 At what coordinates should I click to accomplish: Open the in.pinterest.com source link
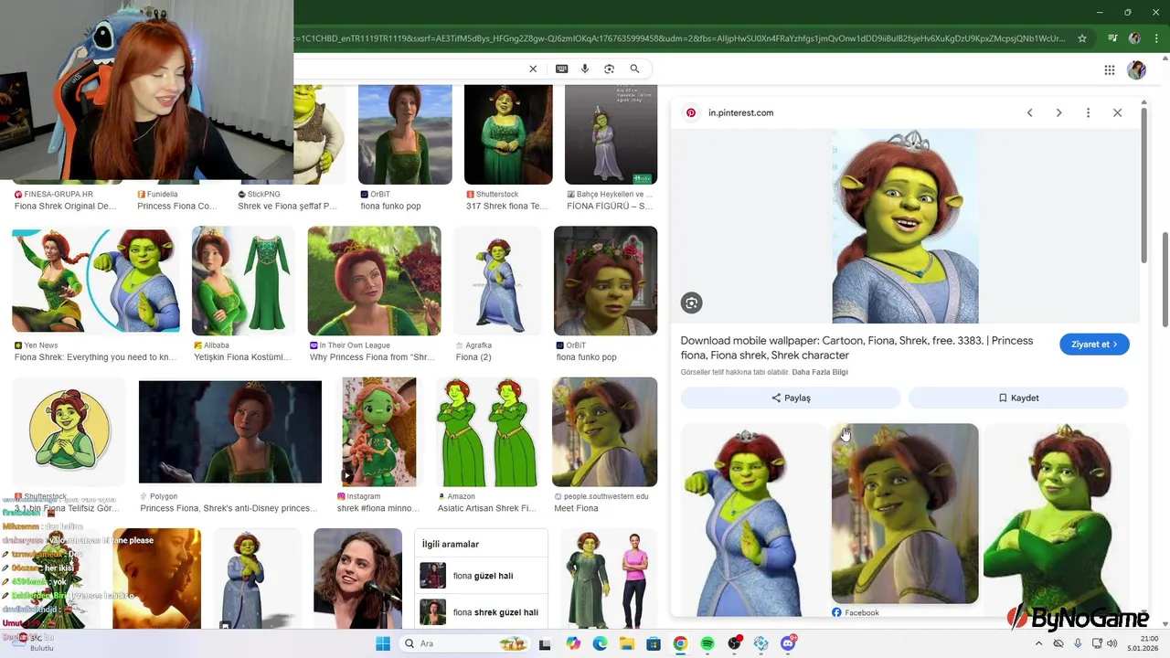point(740,112)
